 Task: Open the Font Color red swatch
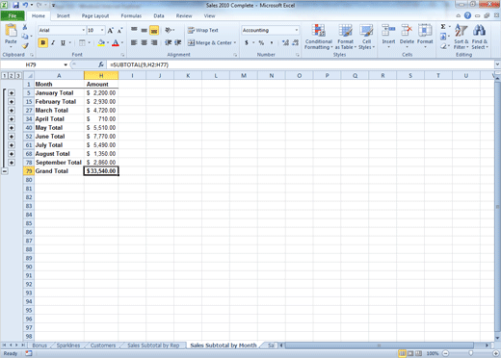pos(116,42)
